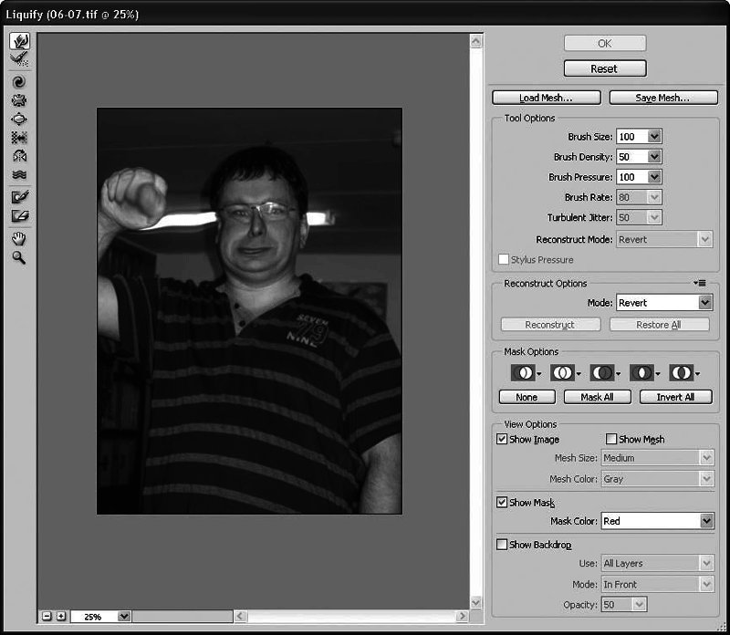
Task: Click the Brush Pressure value field
Action: (x=632, y=177)
